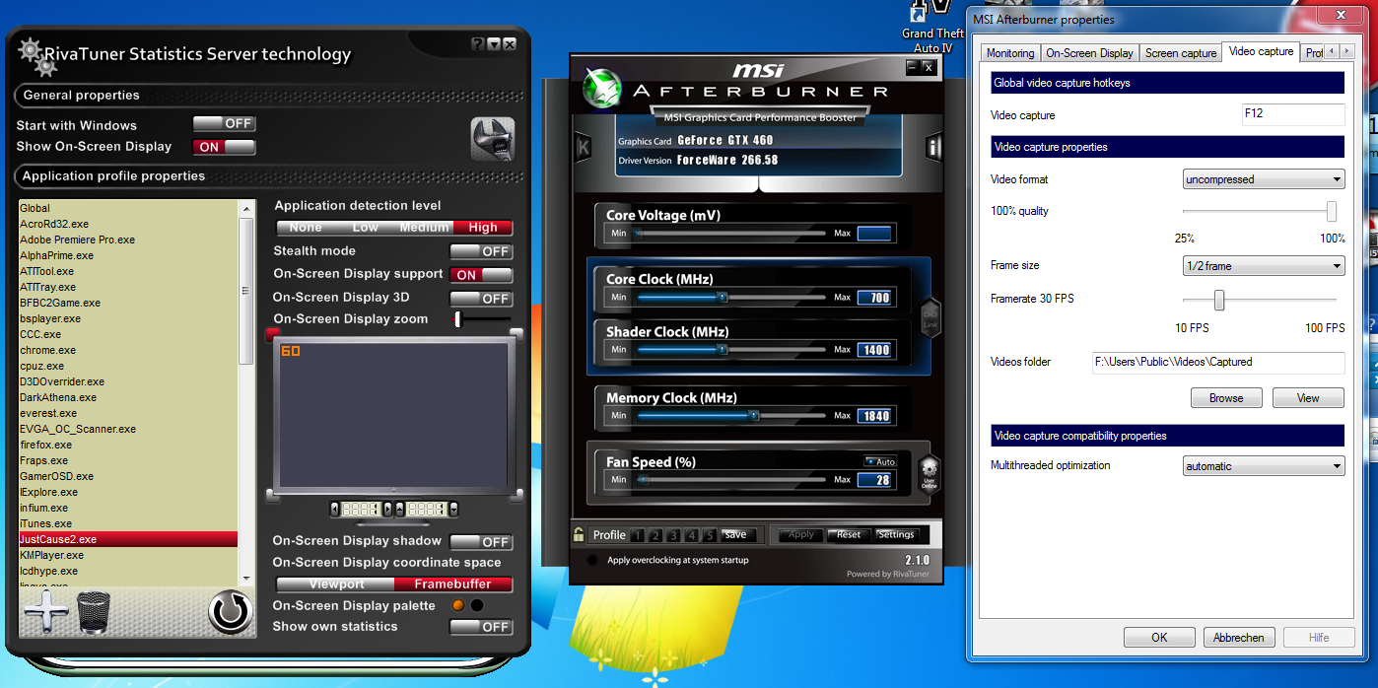Delete profile using trash bin icon
Viewport: 1378px width, 688px height.
point(94,611)
